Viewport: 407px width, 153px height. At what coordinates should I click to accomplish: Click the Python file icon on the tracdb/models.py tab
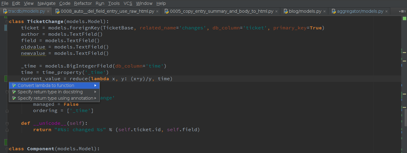(5, 11)
